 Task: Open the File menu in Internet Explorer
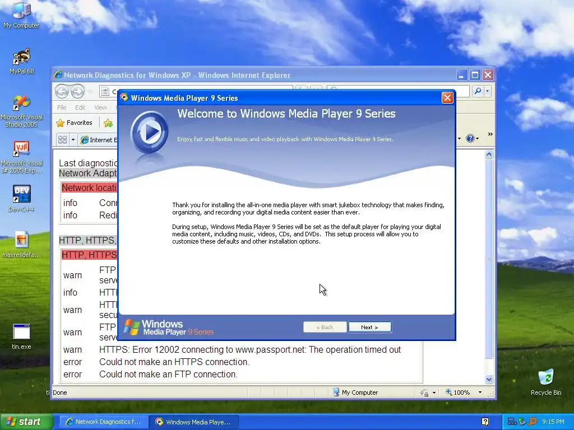click(x=62, y=107)
